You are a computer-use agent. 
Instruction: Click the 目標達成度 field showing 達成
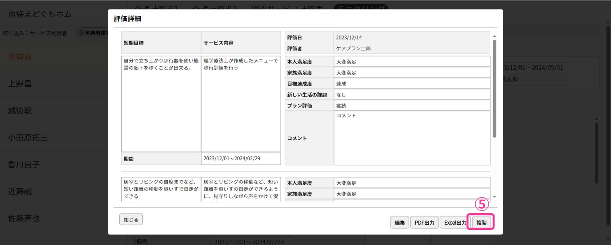coord(411,84)
